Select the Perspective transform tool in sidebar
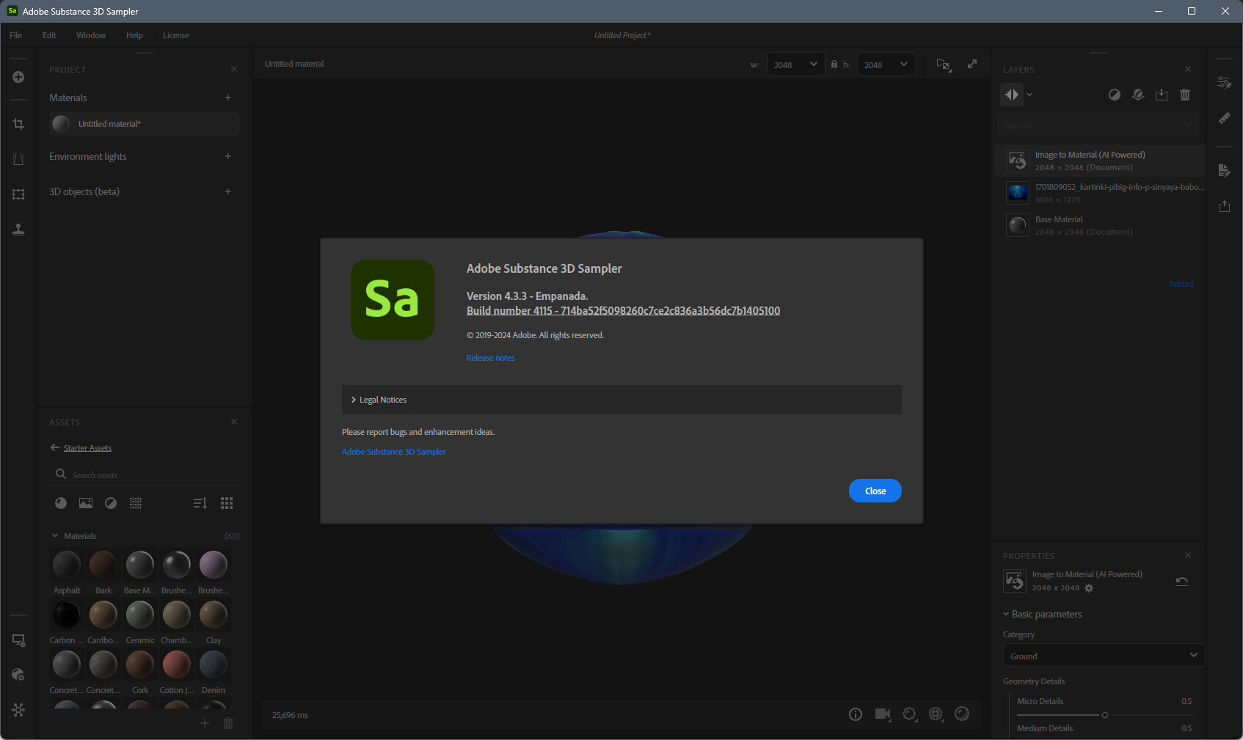 [x=18, y=159]
